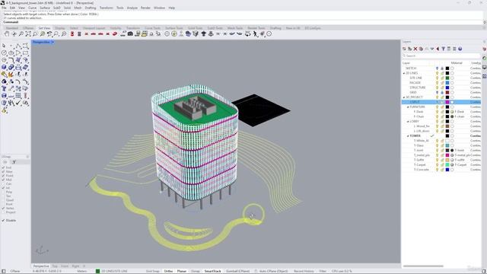Viewport: 487px width, 274px height.
Task: Toggle Planar in the status bar
Action: pyautogui.click(x=182, y=271)
